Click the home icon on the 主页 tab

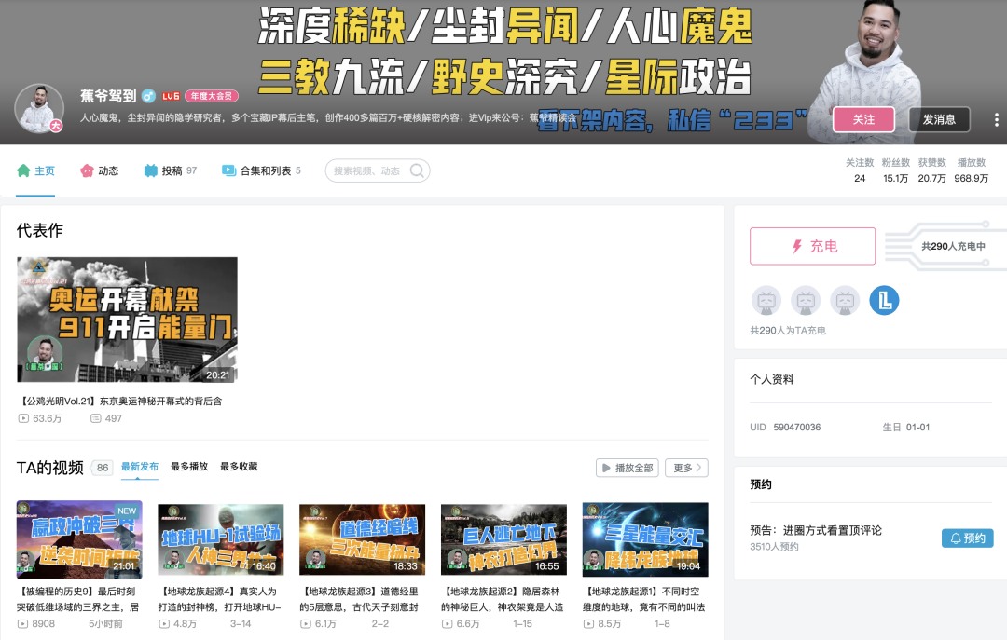[23, 170]
